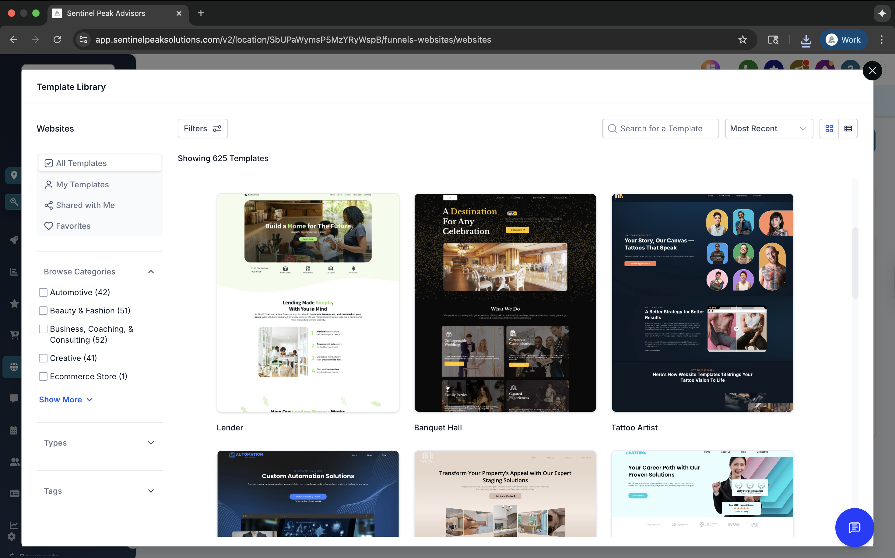
Task: Click the Tattoo Artist template name
Action: tap(634, 427)
